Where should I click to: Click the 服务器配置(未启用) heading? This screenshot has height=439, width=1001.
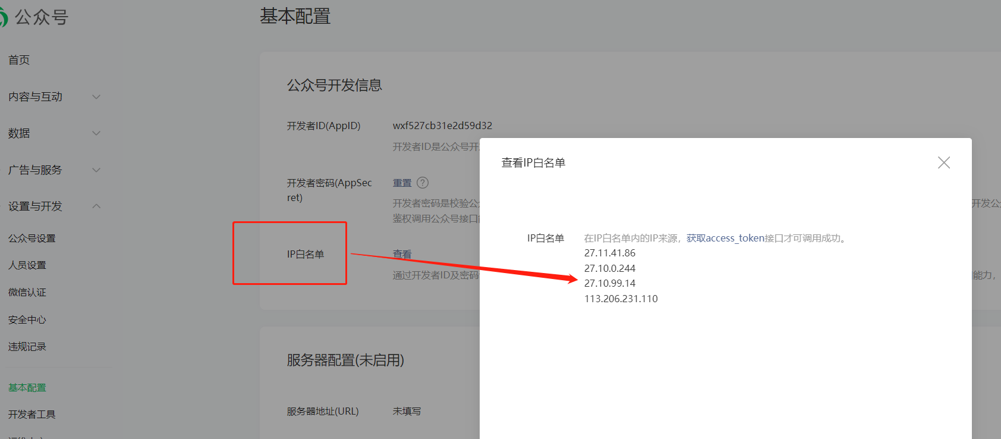(x=346, y=360)
